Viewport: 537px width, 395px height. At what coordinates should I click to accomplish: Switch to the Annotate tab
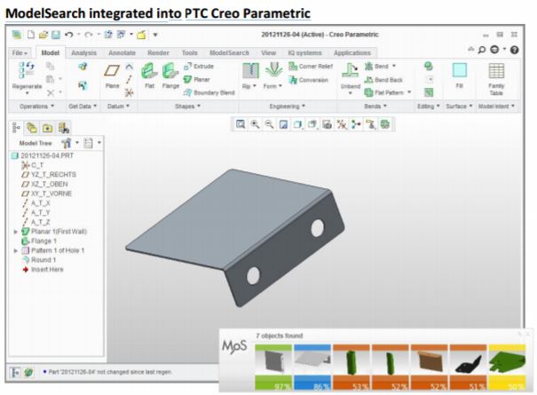[122, 52]
